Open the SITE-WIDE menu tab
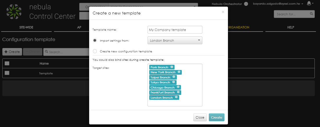The image size is (320, 127). 26,27
